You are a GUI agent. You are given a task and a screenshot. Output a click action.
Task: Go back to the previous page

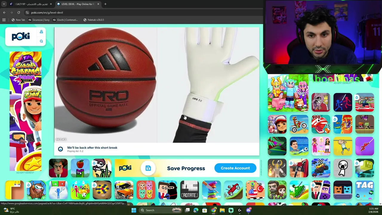[x=4, y=13]
